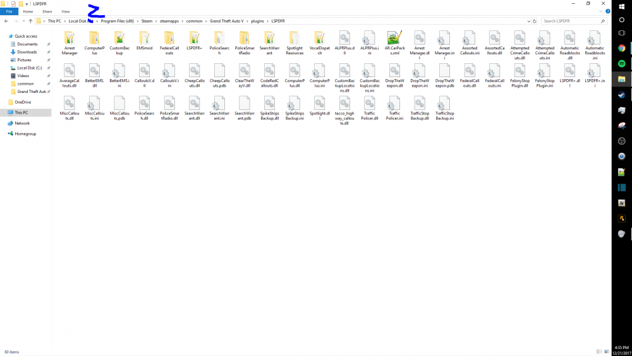Switch to the View ribbon tab
The image size is (632, 356).
(66, 11)
